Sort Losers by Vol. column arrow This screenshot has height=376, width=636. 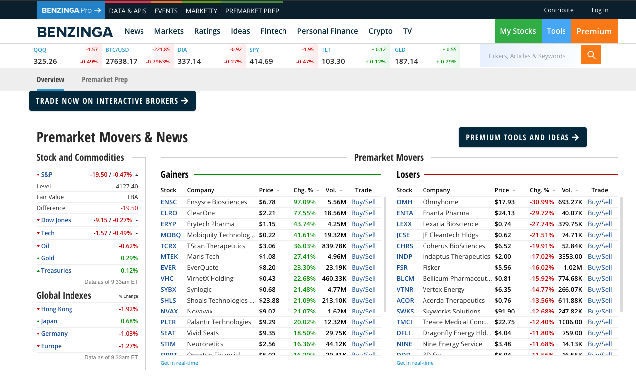[x=577, y=190]
